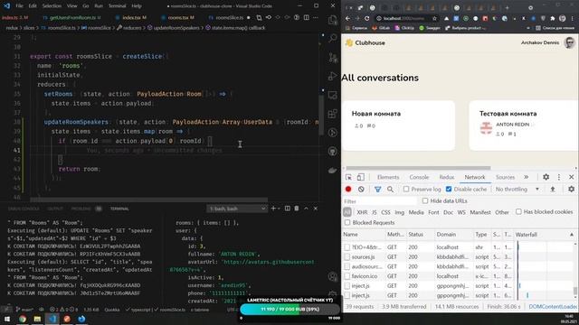
Task: Open the network search magnifier in DevTools
Action: pos(390,189)
